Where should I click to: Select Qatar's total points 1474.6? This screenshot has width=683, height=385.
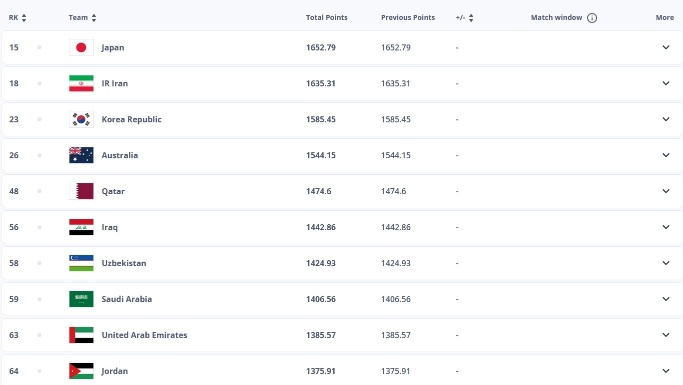pos(319,191)
